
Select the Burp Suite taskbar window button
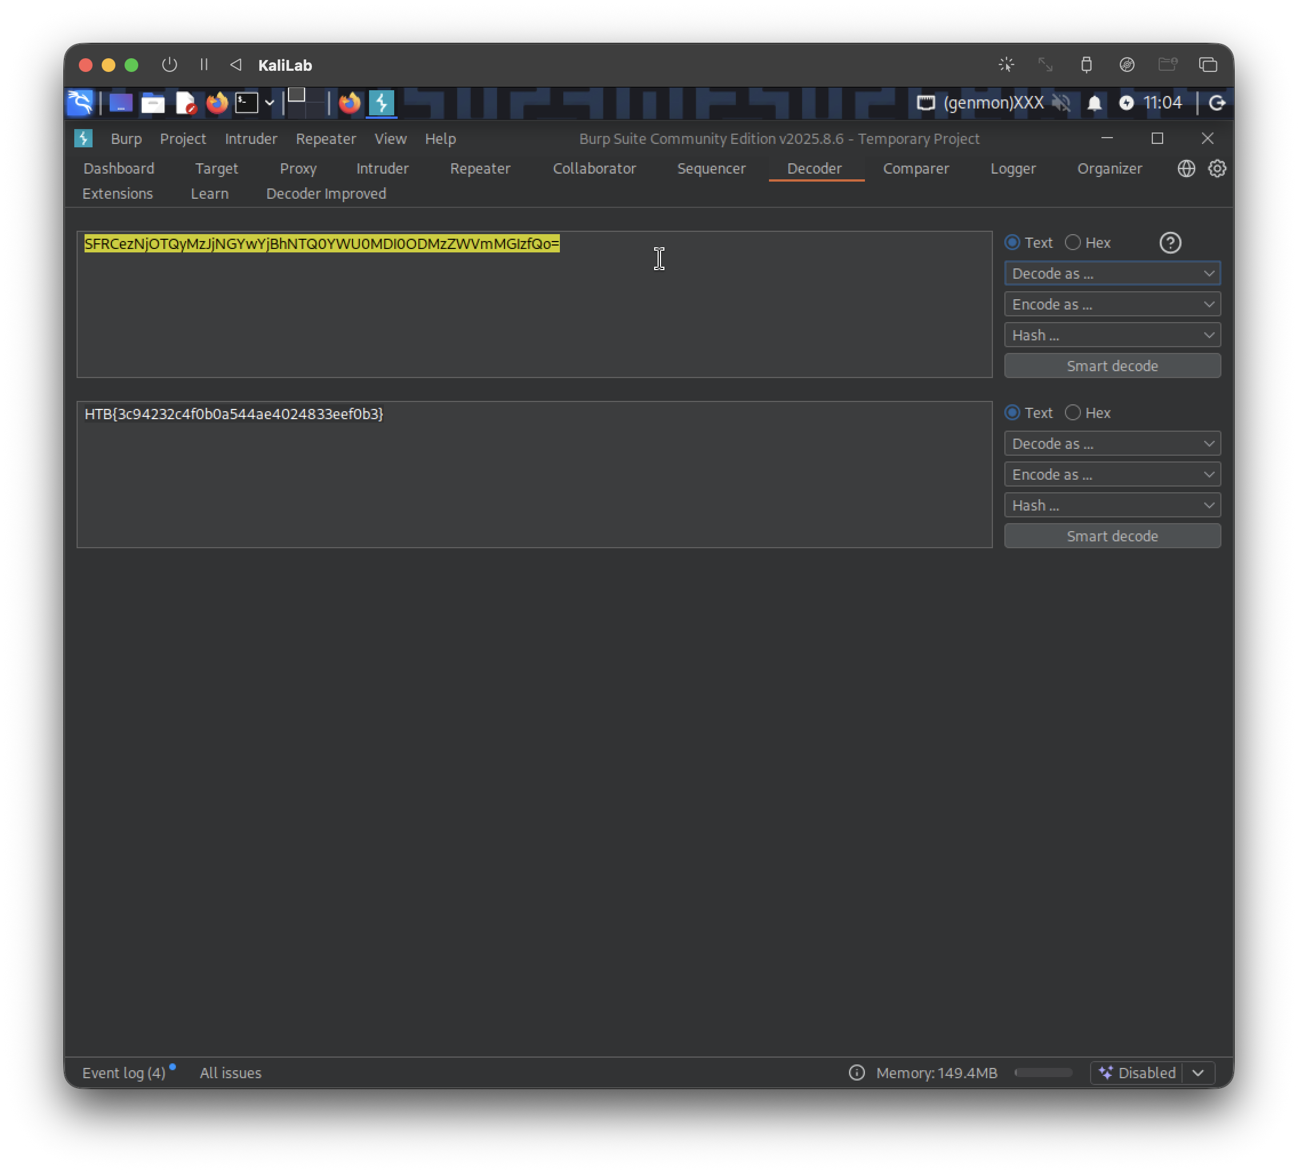pyautogui.click(x=382, y=103)
